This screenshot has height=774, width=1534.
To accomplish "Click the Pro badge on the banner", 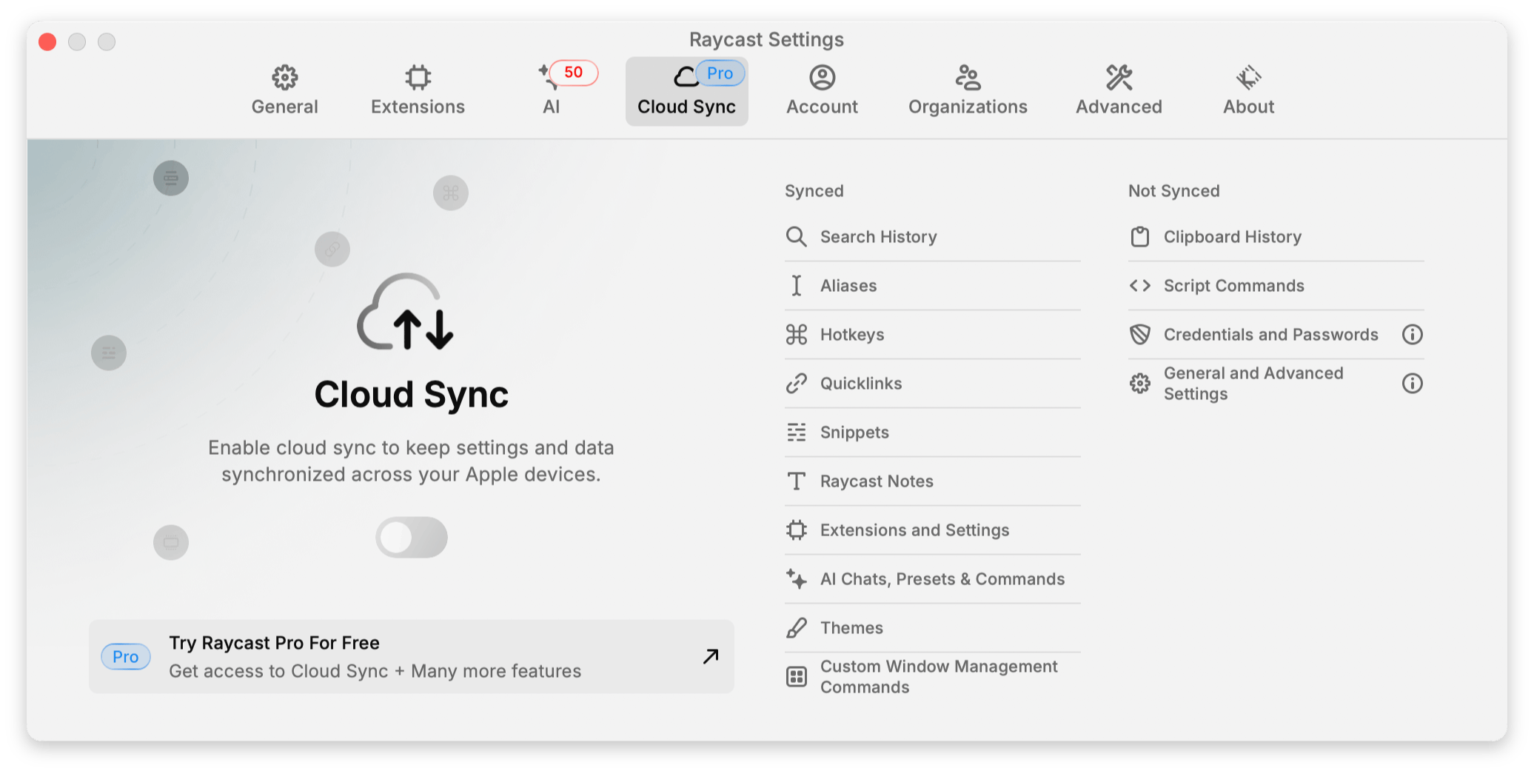I will click(126, 657).
